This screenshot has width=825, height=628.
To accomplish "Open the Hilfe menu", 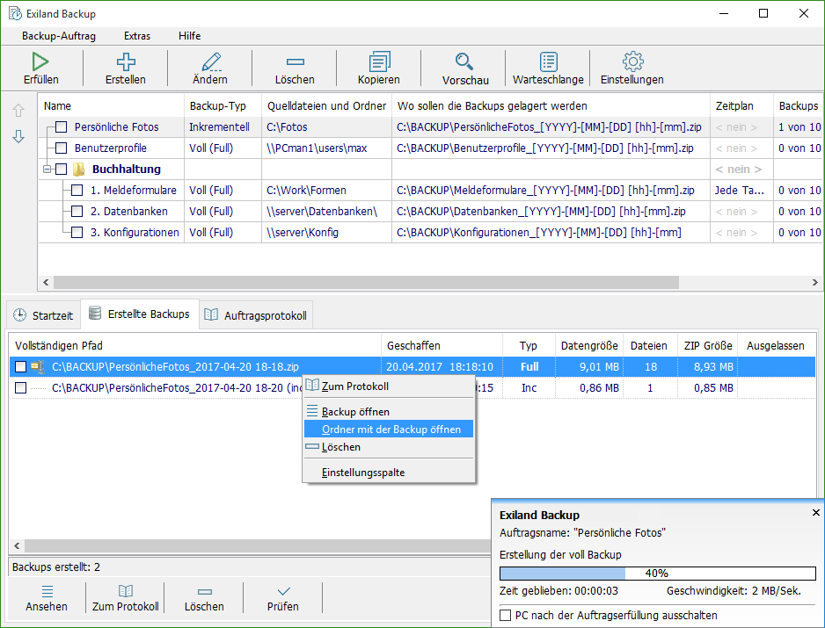I will tap(189, 36).
